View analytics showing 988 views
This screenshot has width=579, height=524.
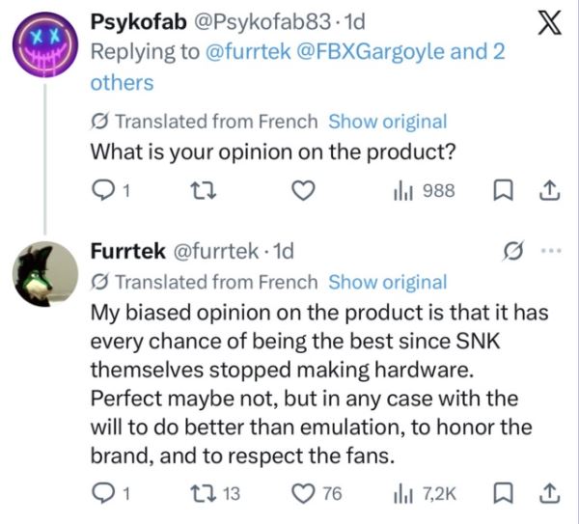click(425, 191)
